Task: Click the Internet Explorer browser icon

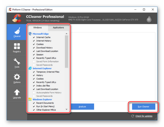Action: pos(30,68)
